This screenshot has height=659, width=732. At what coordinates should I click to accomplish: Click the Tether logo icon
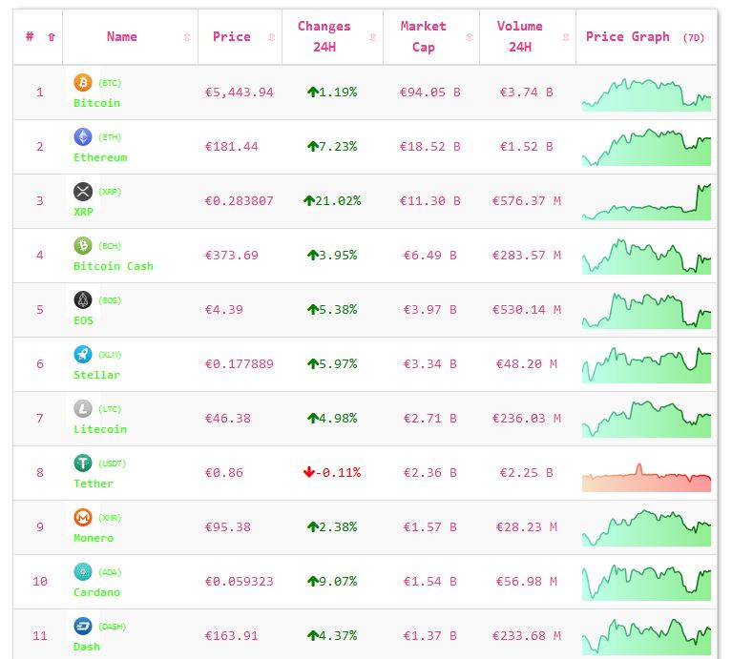coord(83,463)
